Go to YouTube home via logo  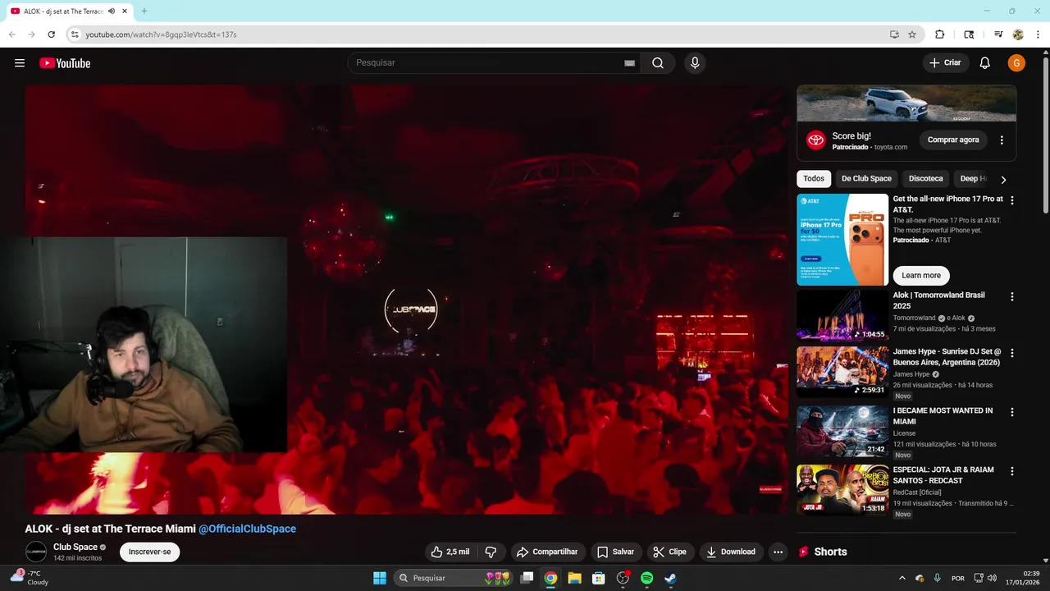(65, 63)
